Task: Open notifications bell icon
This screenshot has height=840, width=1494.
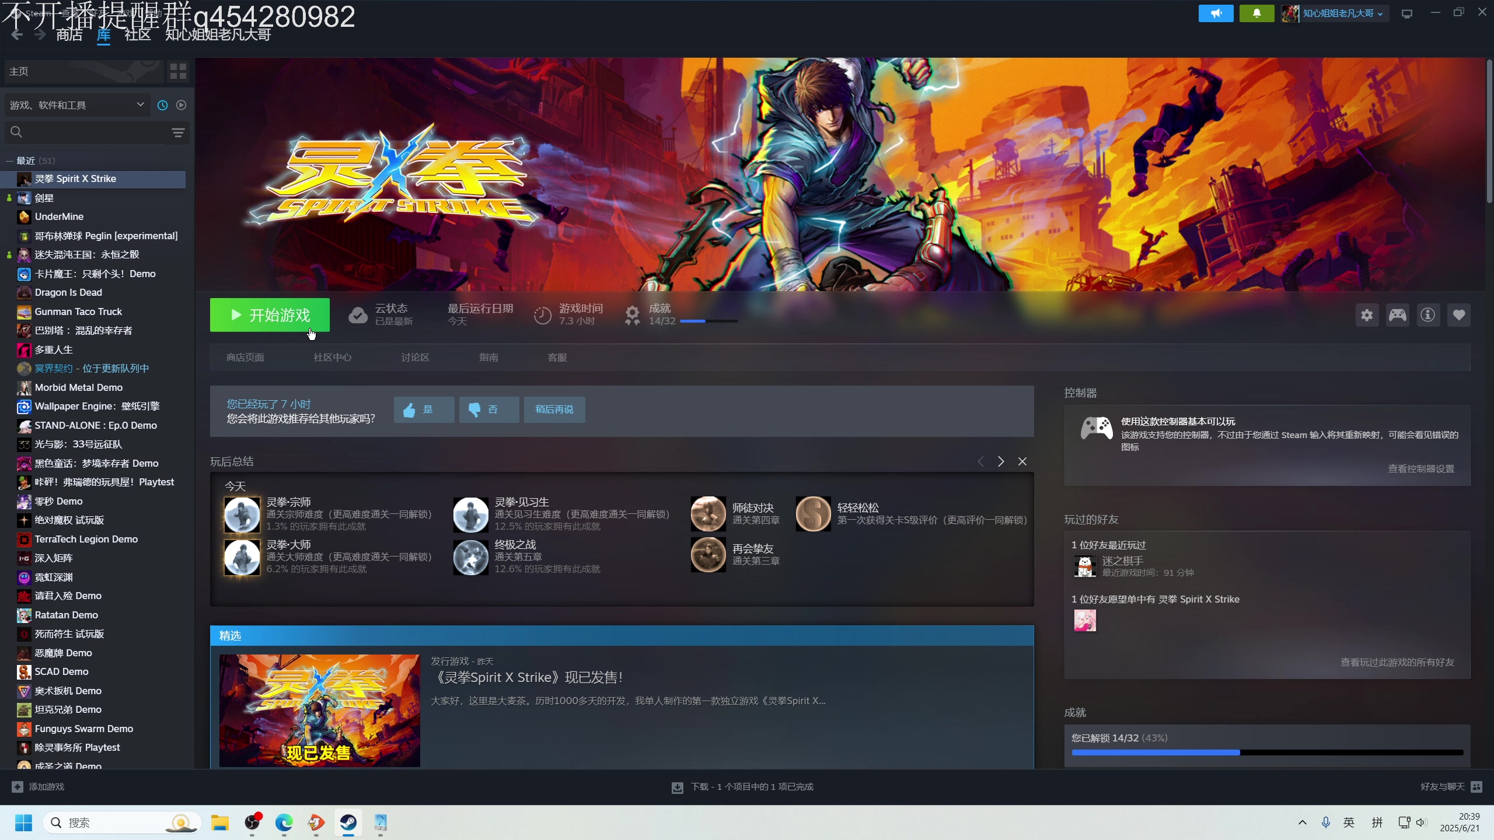Action: pos(1256,13)
